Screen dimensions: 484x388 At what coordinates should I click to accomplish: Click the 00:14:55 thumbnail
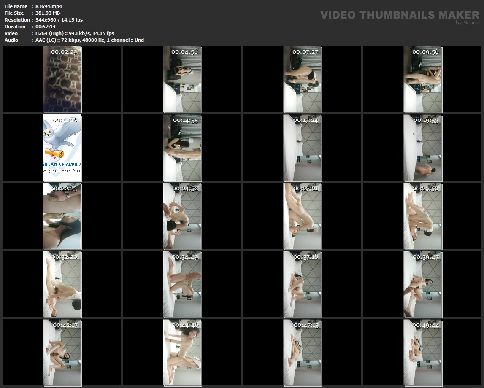coord(182,148)
